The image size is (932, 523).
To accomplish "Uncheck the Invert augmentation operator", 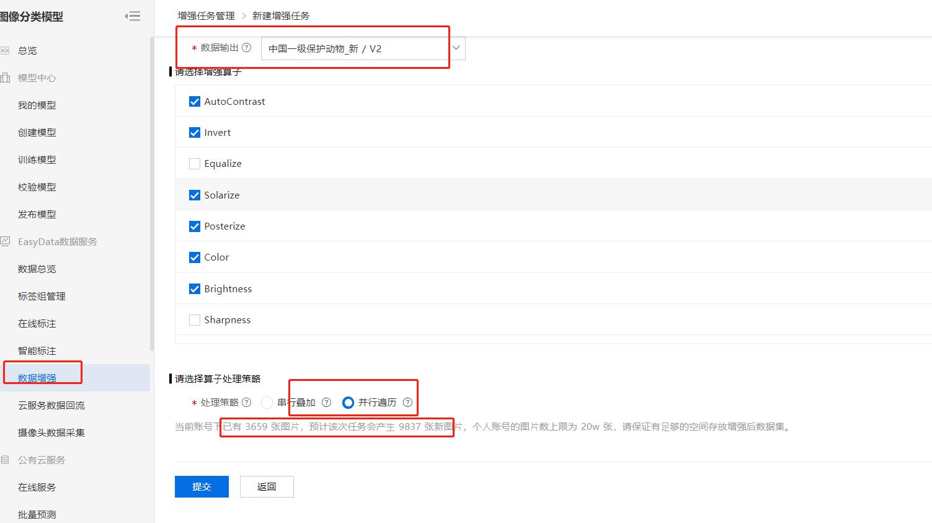I will pos(195,132).
